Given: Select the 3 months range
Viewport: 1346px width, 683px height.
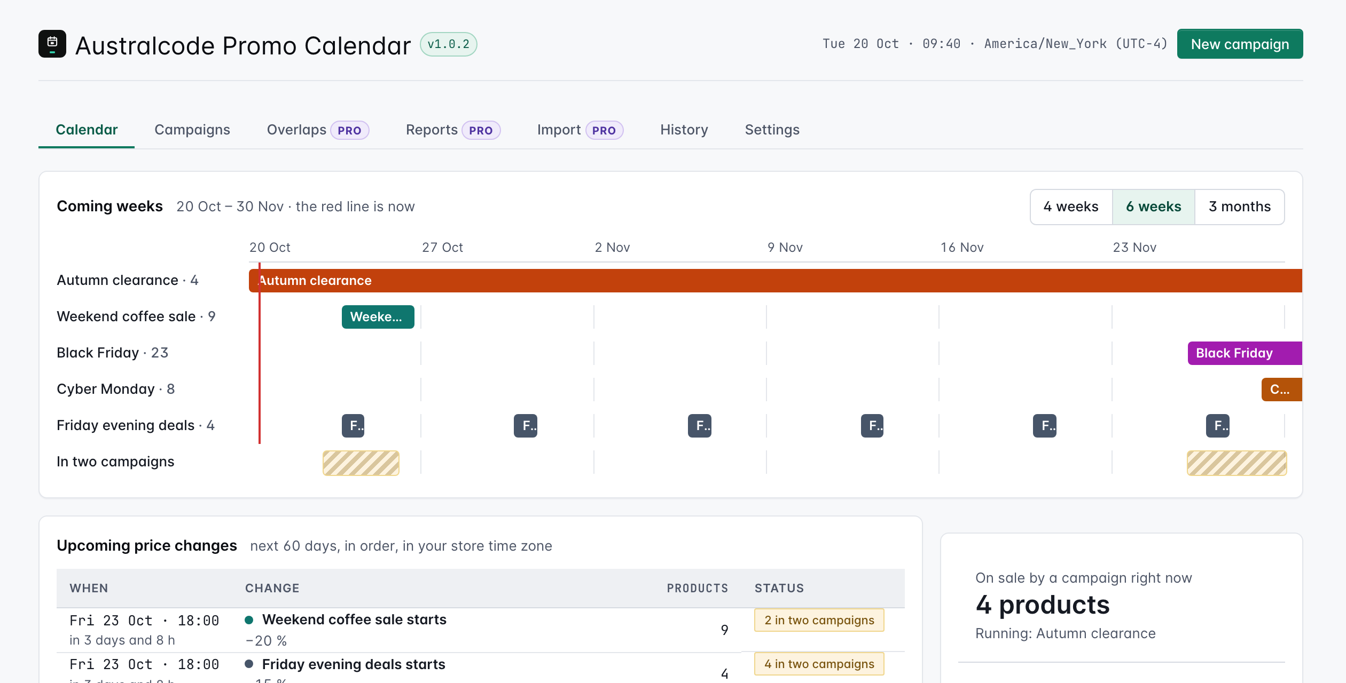Looking at the screenshot, I should tap(1240, 207).
